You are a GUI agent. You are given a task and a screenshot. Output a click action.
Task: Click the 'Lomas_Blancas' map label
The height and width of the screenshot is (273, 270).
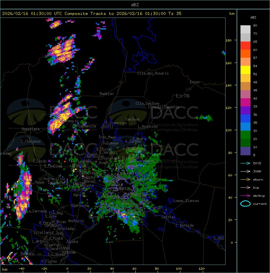[x=186, y=201]
